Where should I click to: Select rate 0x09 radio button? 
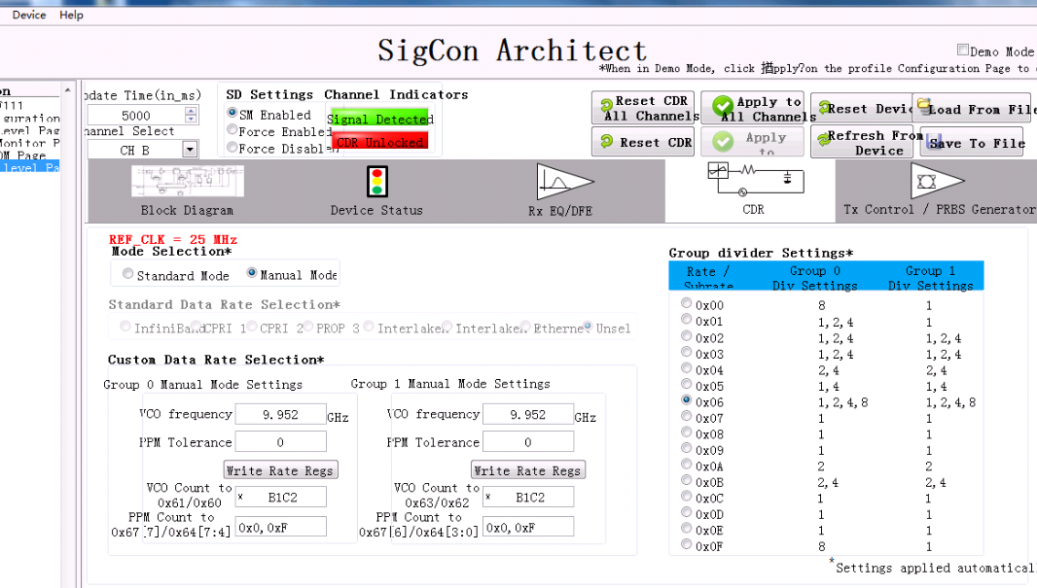point(687,448)
